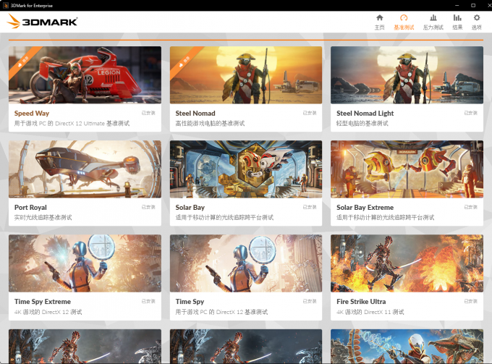The height and width of the screenshot is (364, 492).
Task: Select the benchmark gauge icon (基准测试)
Action: tap(404, 18)
